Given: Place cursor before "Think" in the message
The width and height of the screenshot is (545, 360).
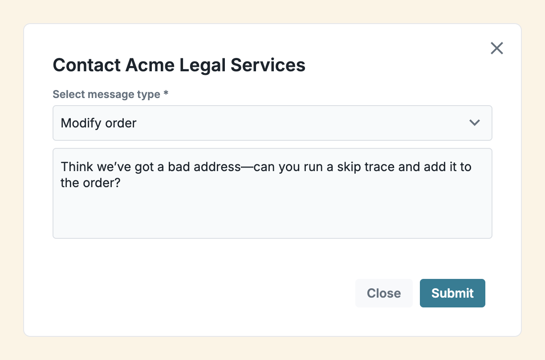Looking at the screenshot, I should [61, 167].
